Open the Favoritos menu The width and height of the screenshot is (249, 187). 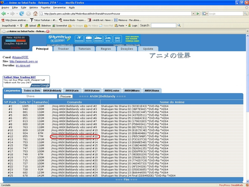(x=45, y=7)
